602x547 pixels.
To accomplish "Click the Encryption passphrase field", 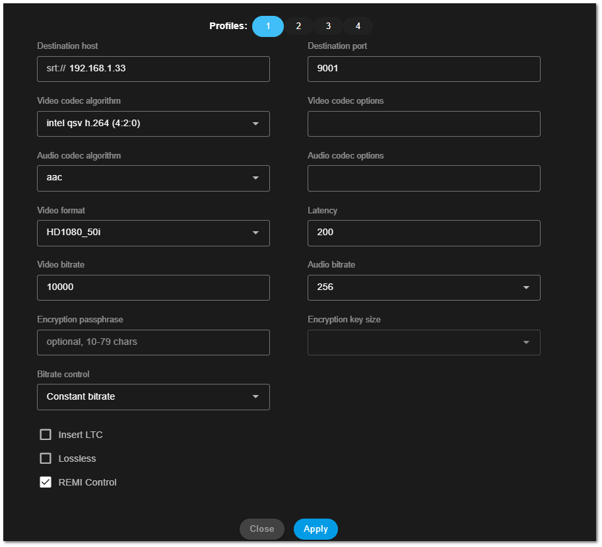I will tap(153, 342).
